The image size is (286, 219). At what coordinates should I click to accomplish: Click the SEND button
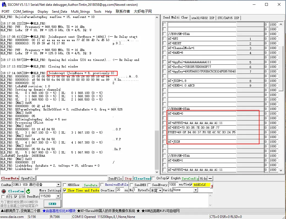[x=52, y=204]
